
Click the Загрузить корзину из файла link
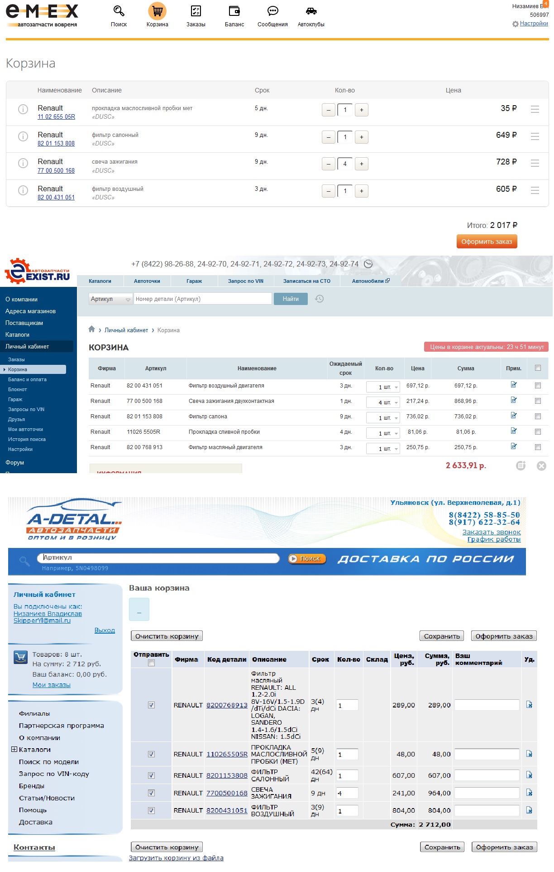click(176, 858)
